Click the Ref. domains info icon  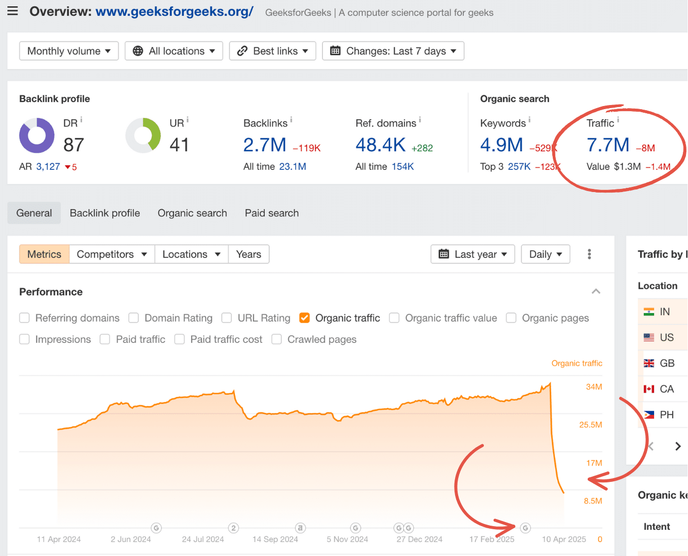(x=420, y=120)
